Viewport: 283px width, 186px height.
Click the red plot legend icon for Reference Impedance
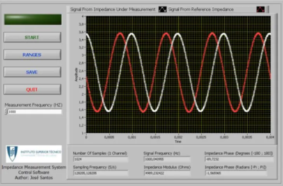point(260,9)
